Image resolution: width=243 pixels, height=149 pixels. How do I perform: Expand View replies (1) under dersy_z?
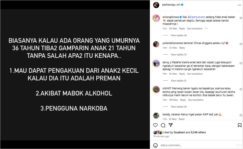point(178,80)
